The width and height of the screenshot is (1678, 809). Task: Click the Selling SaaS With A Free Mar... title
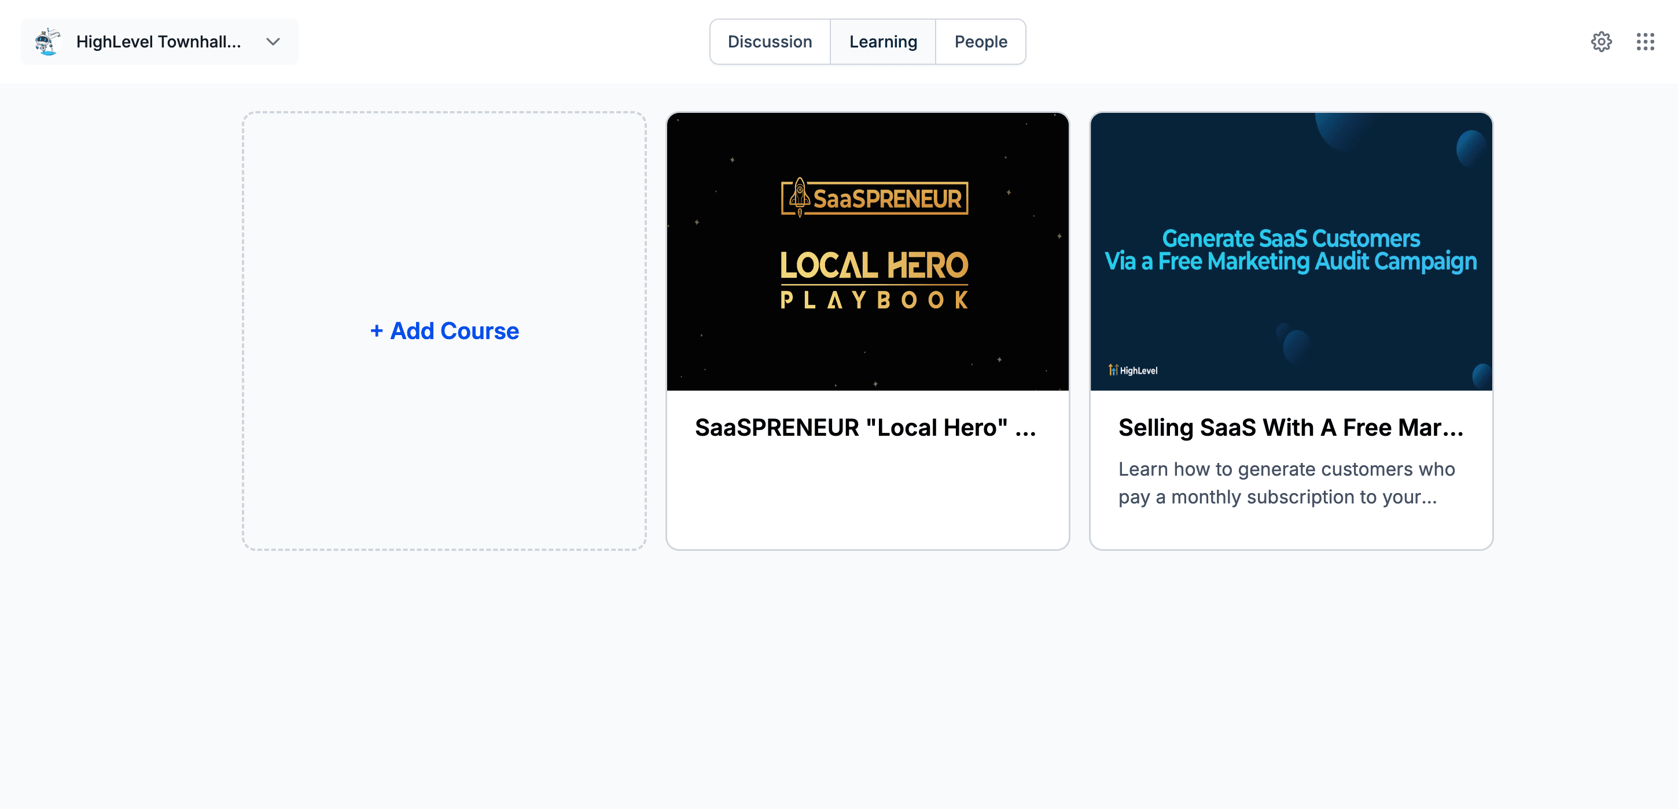click(x=1290, y=427)
